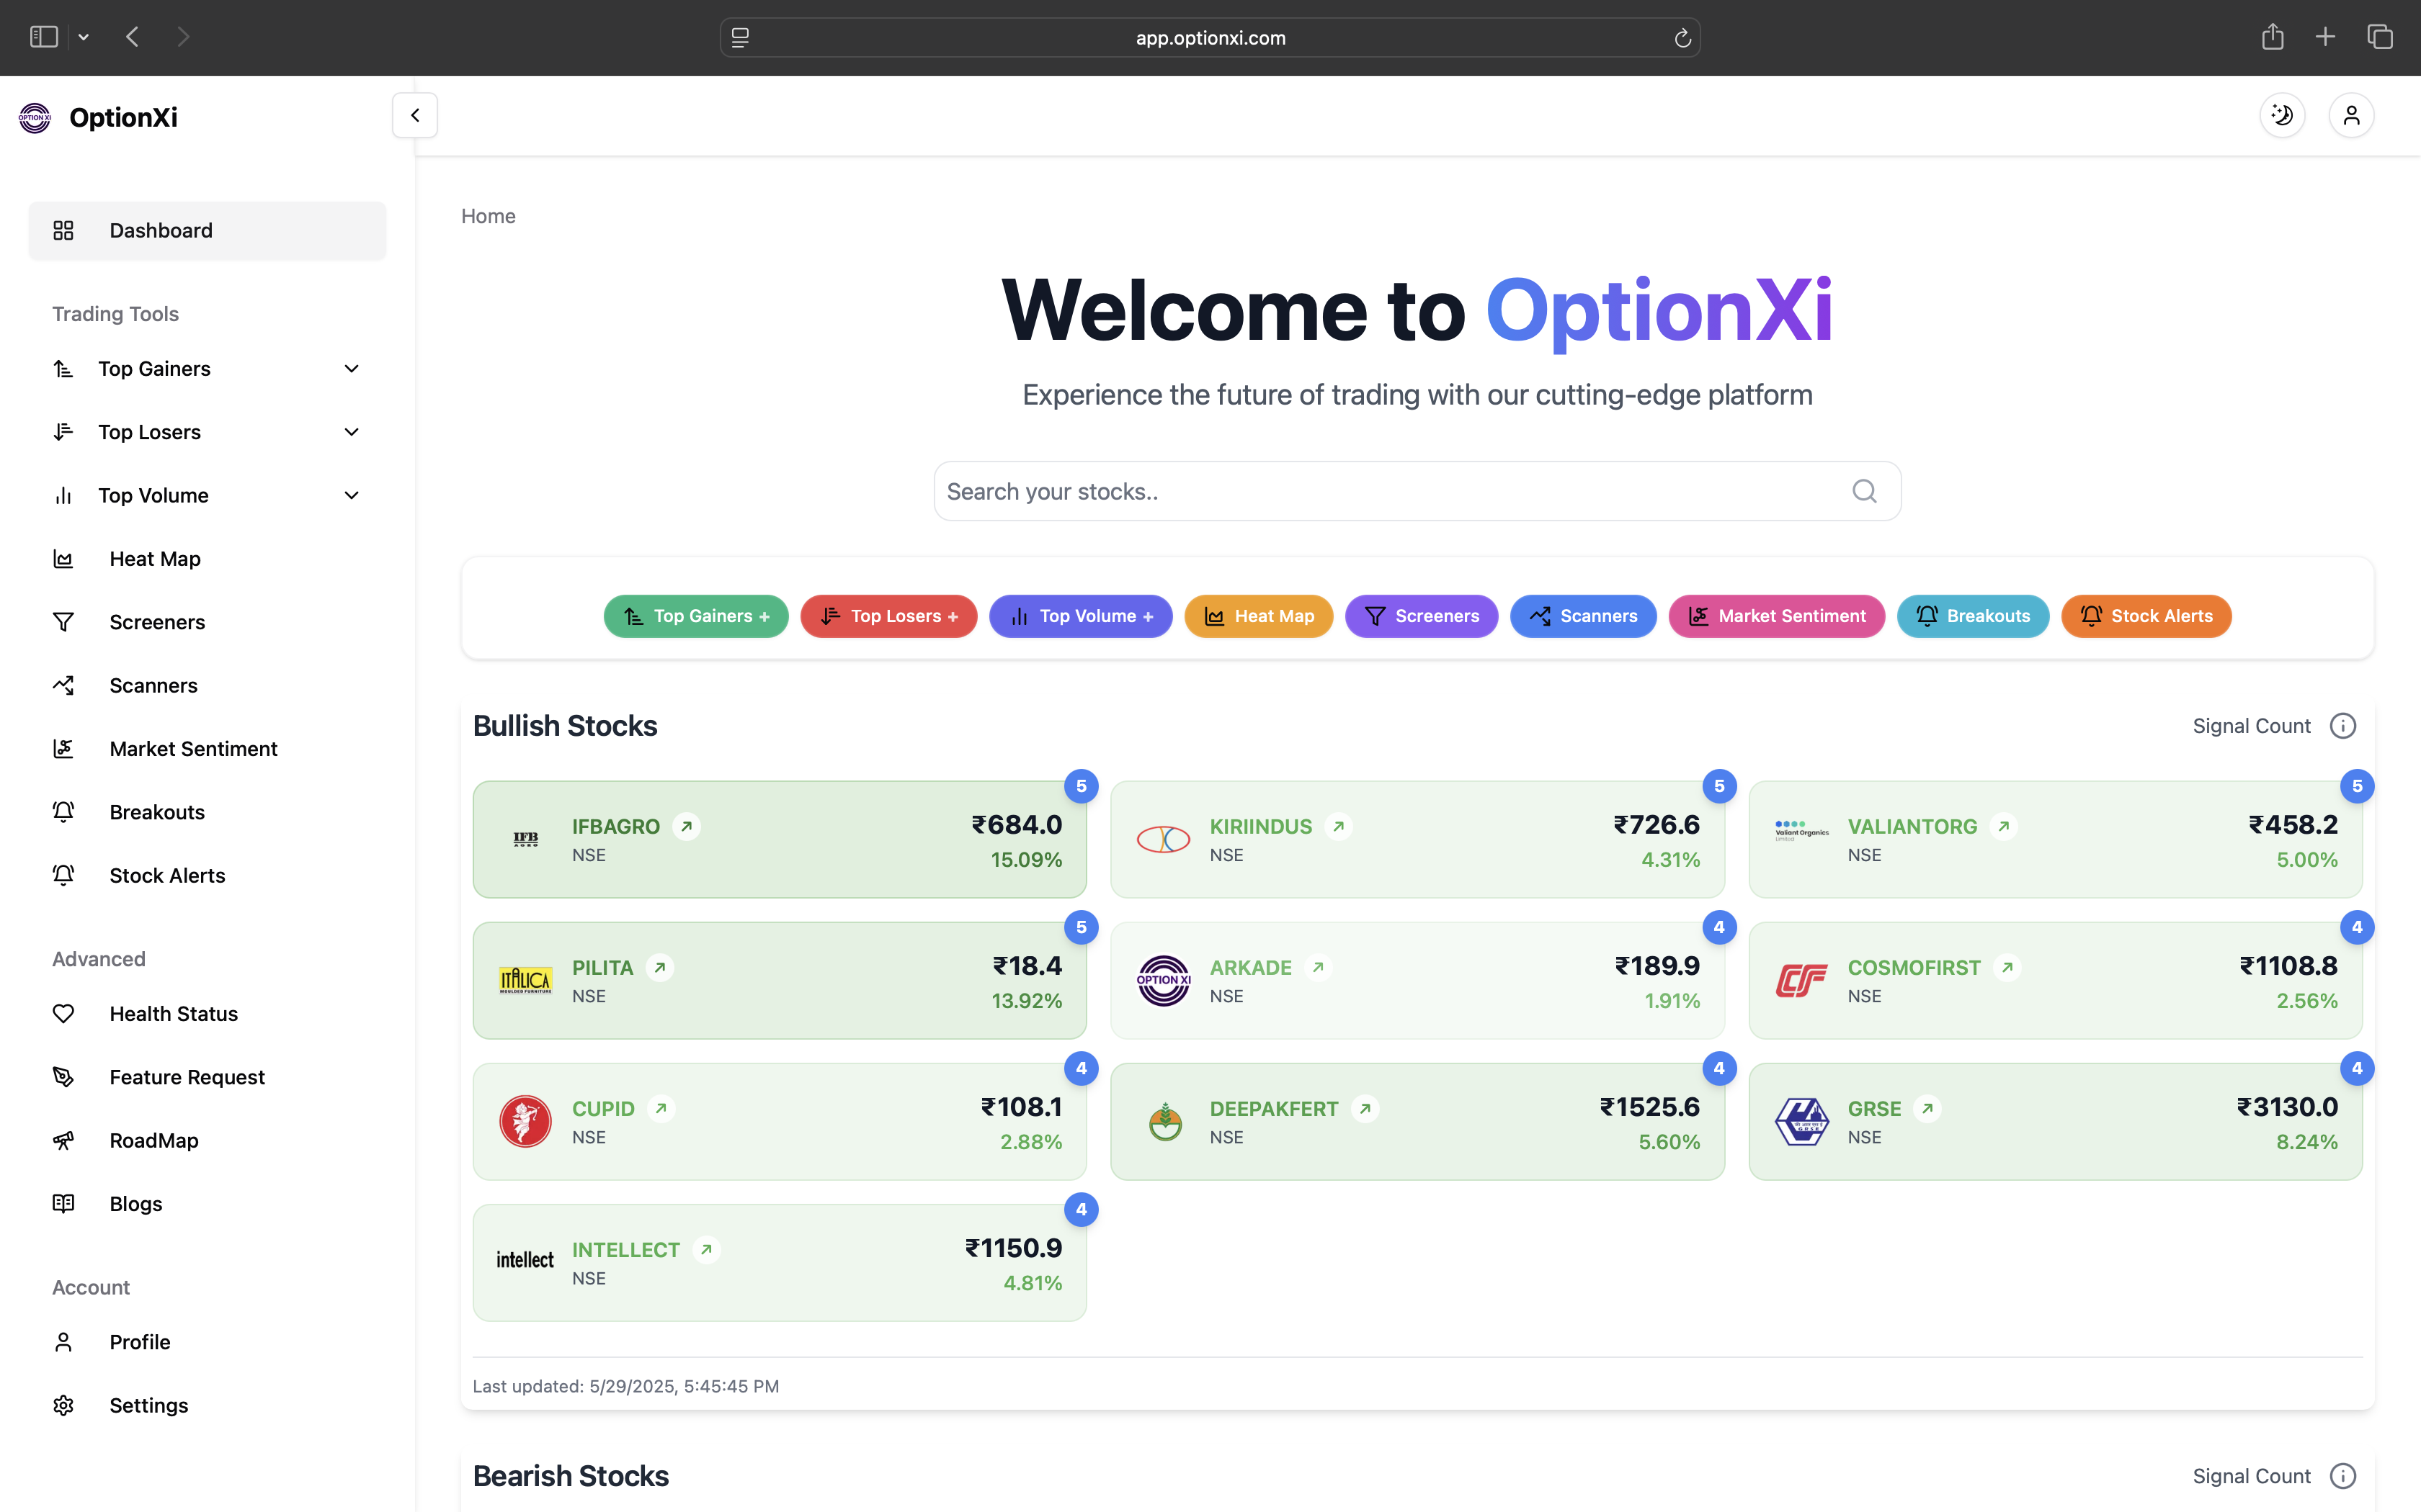2421x1512 pixels.
Task: Click Health Status heart icon
Action: coord(63,1014)
